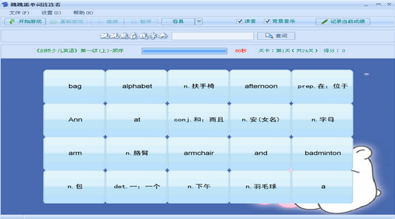Select the 'n. 字母' card
The height and width of the screenshot is (219, 395).
tap(322, 120)
